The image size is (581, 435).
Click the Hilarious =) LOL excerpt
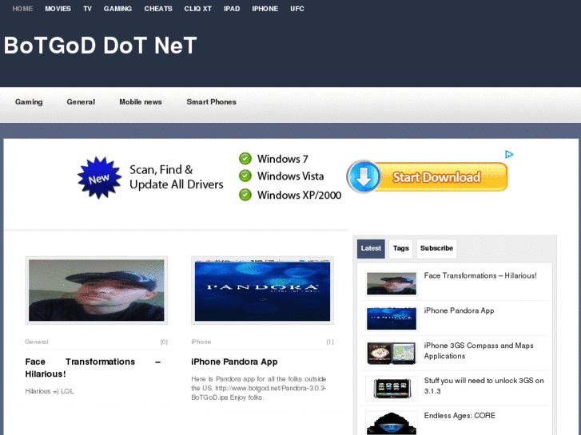pos(50,391)
